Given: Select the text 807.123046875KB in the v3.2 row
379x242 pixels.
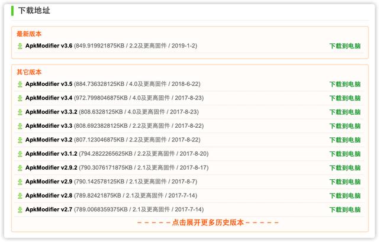Looking at the screenshot, I should (100, 140).
